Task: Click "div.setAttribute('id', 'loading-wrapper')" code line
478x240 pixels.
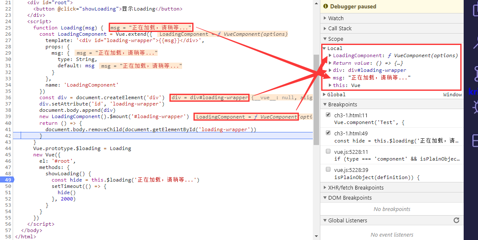Action: (102, 104)
